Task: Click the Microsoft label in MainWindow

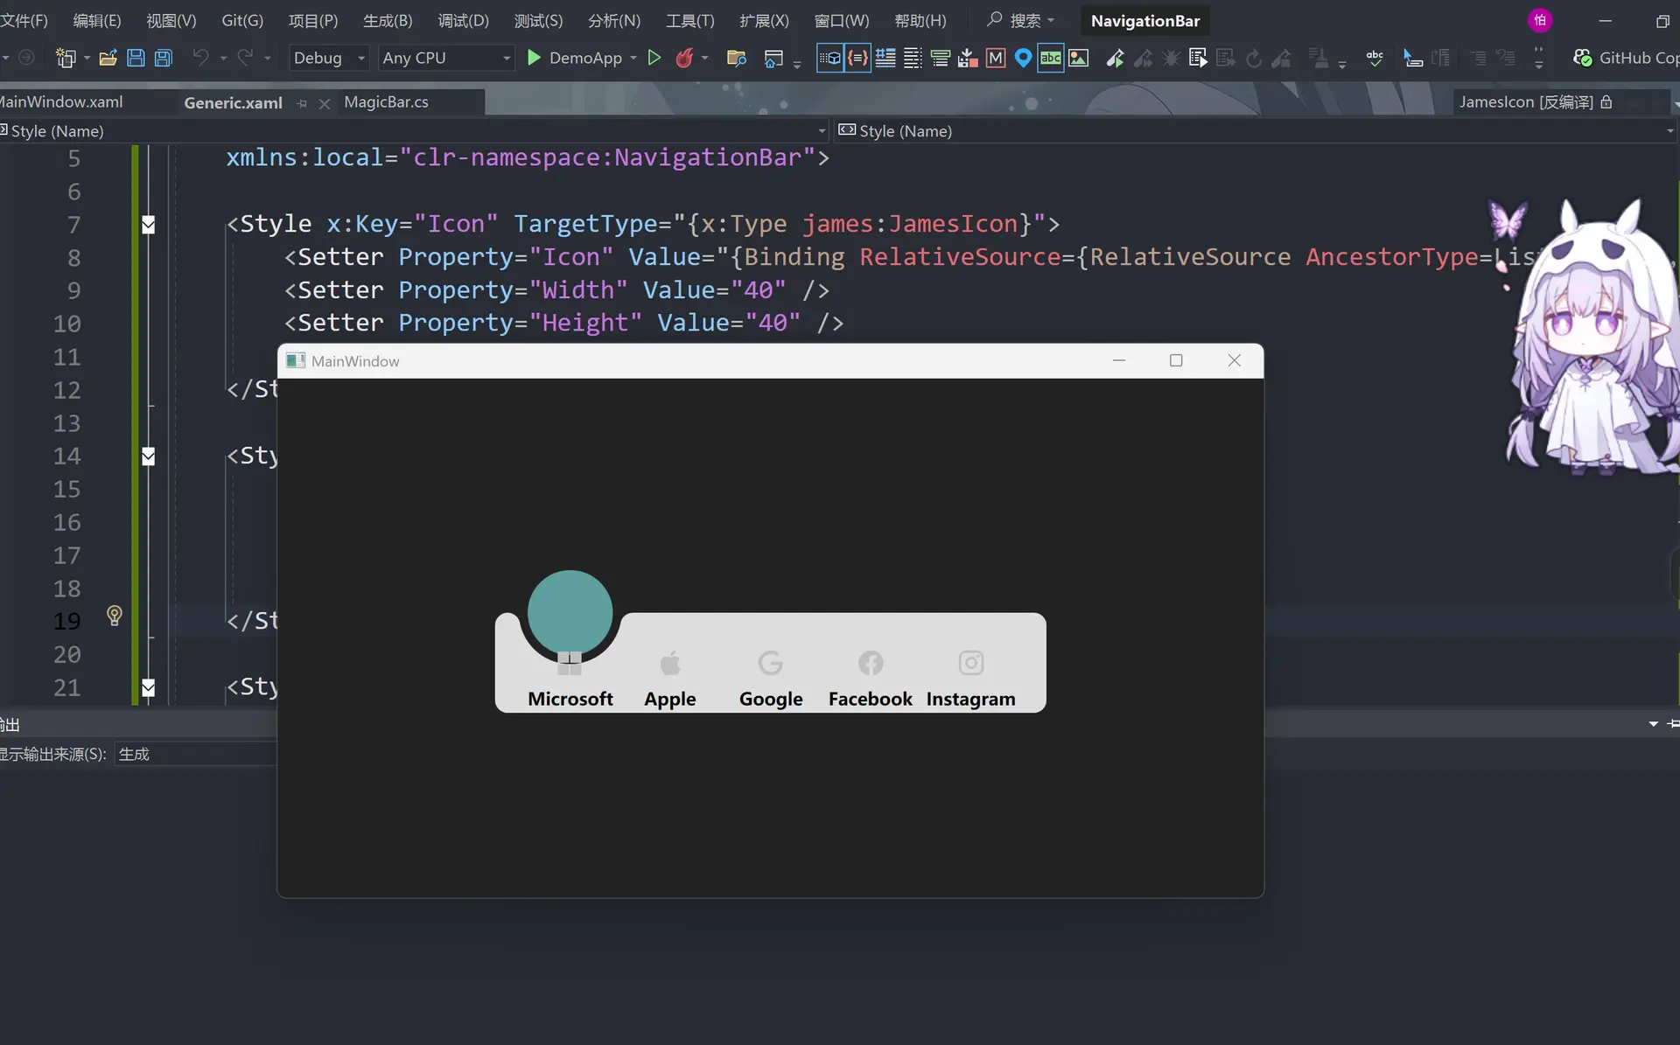Action: tap(570, 699)
